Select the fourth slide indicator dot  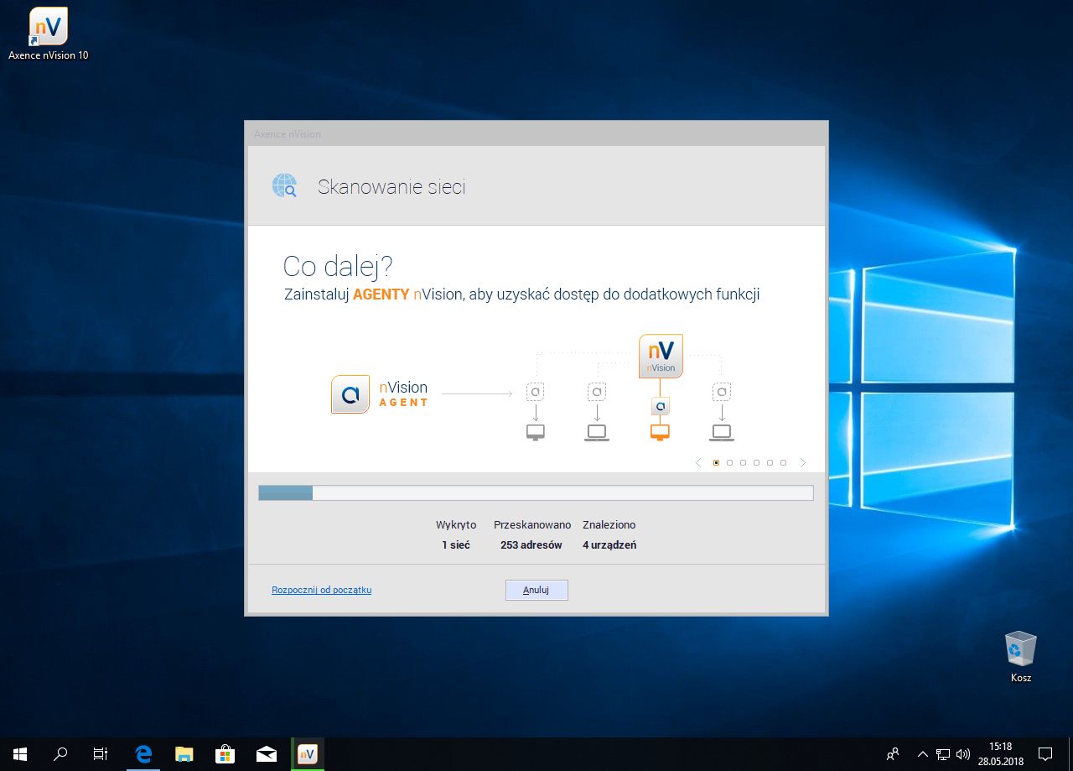[x=756, y=462]
